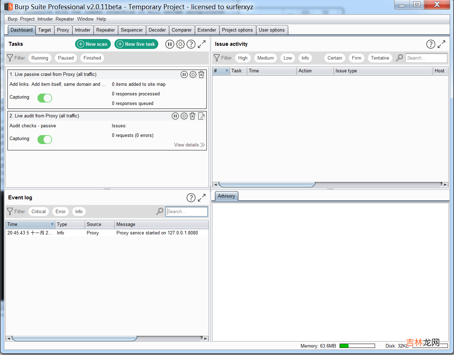Image resolution: width=454 pixels, height=355 pixels.
Task: Open settings for Live passive crawl task
Action: tap(193, 74)
